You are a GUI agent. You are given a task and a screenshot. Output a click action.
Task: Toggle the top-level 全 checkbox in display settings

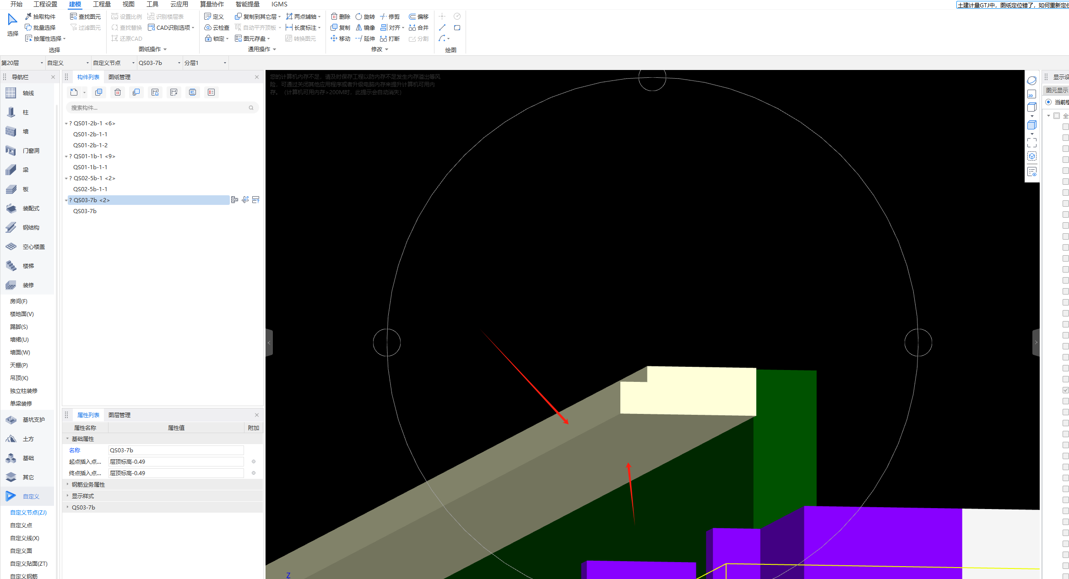click(1057, 116)
